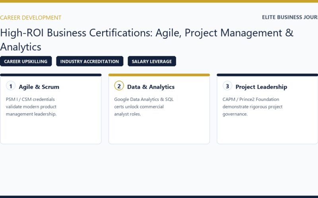Screen dimensions: 318x198
Task: Click the CAPM / Prince2 Foundation description
Action: [252, 107]
